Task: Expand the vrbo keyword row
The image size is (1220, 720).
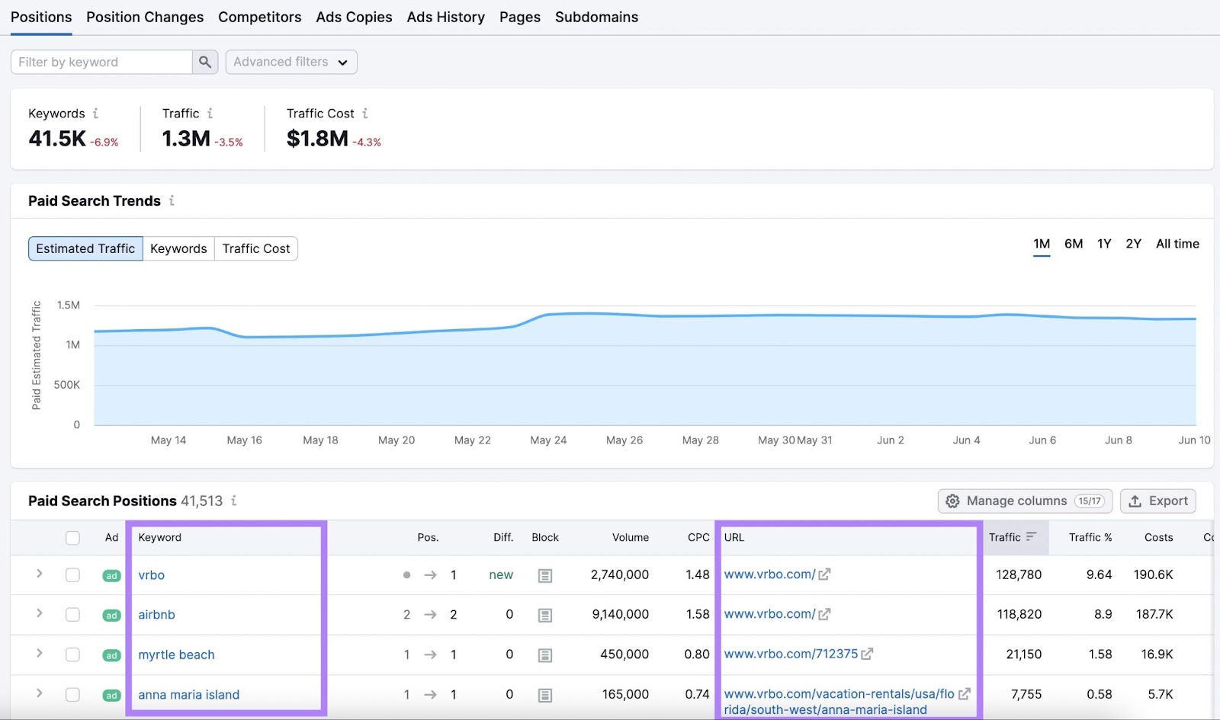Action: 40,574
